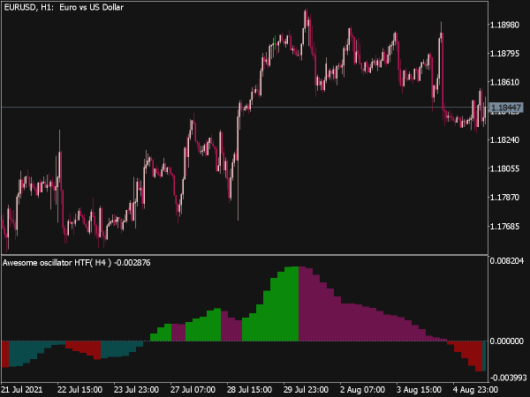Screen dimensions: 530x397
Task: Click the 0.000000 oscillator zero level label
Action: pyautogui.click(x=507, y=341)
